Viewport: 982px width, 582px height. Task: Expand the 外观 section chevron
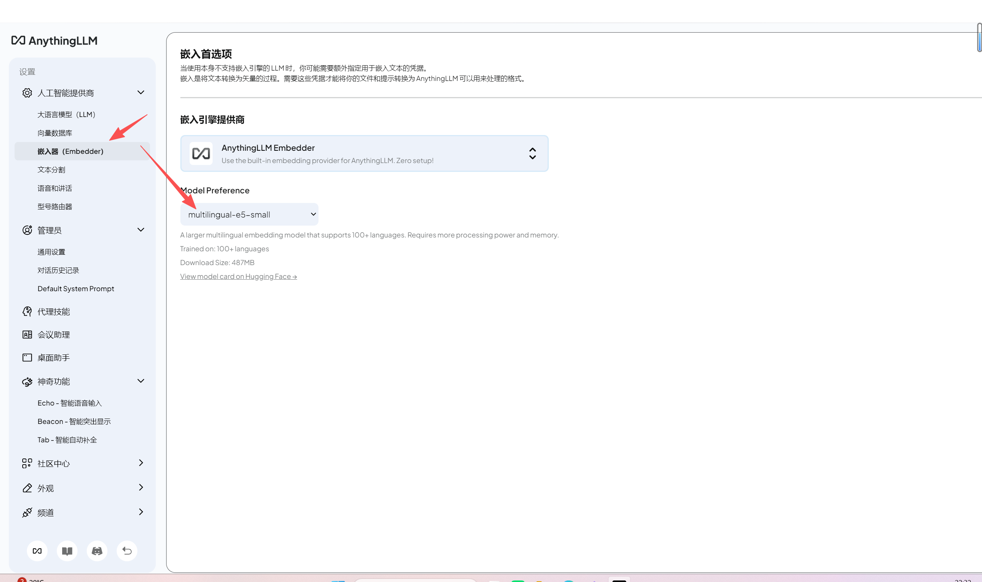(x=141, y=488)
